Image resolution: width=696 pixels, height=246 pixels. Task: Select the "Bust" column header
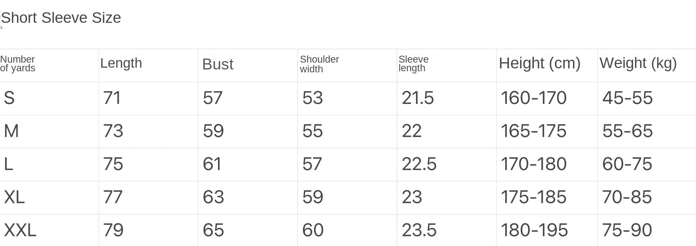218,64
